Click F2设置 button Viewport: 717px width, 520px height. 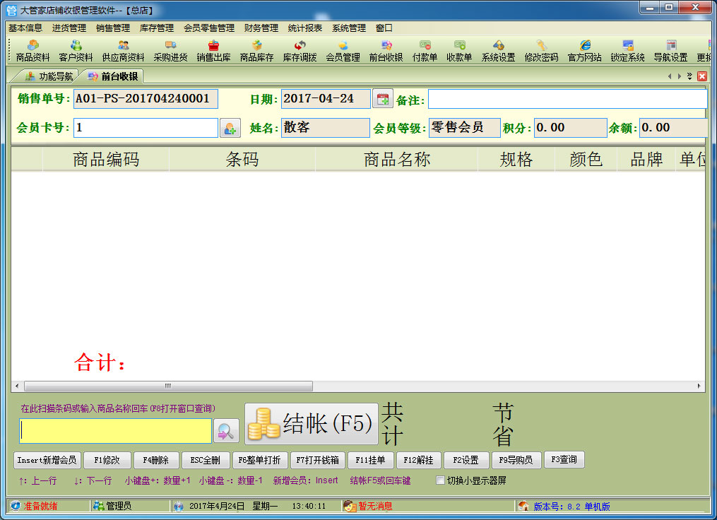click(x=466, y=460)
